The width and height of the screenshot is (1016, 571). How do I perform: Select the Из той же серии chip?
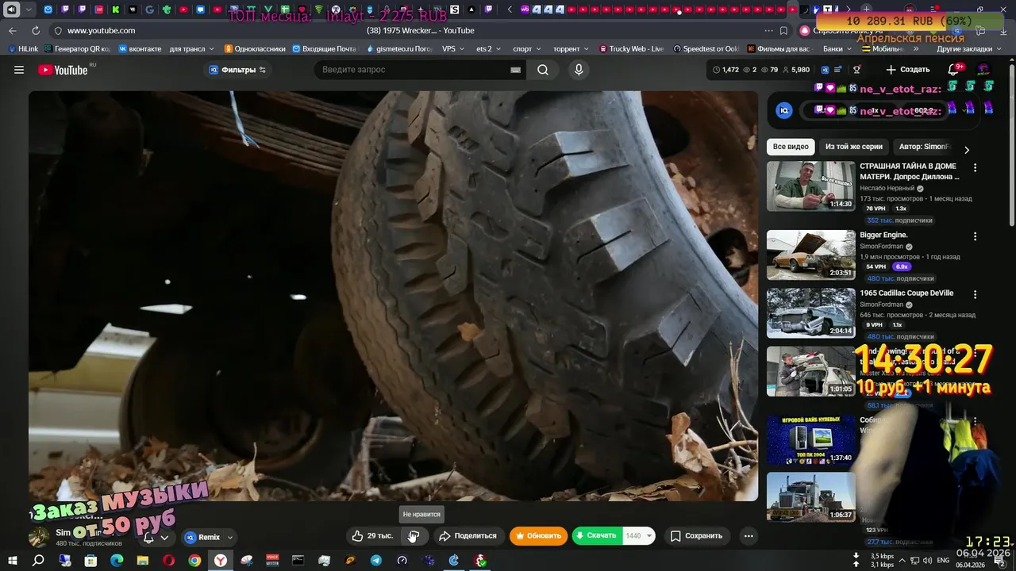(x=854, y=147)
